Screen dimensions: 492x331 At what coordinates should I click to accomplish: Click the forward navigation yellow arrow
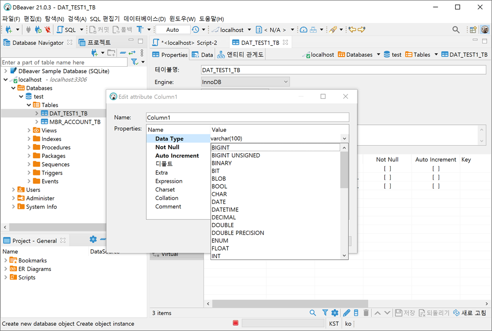(361, 29)
